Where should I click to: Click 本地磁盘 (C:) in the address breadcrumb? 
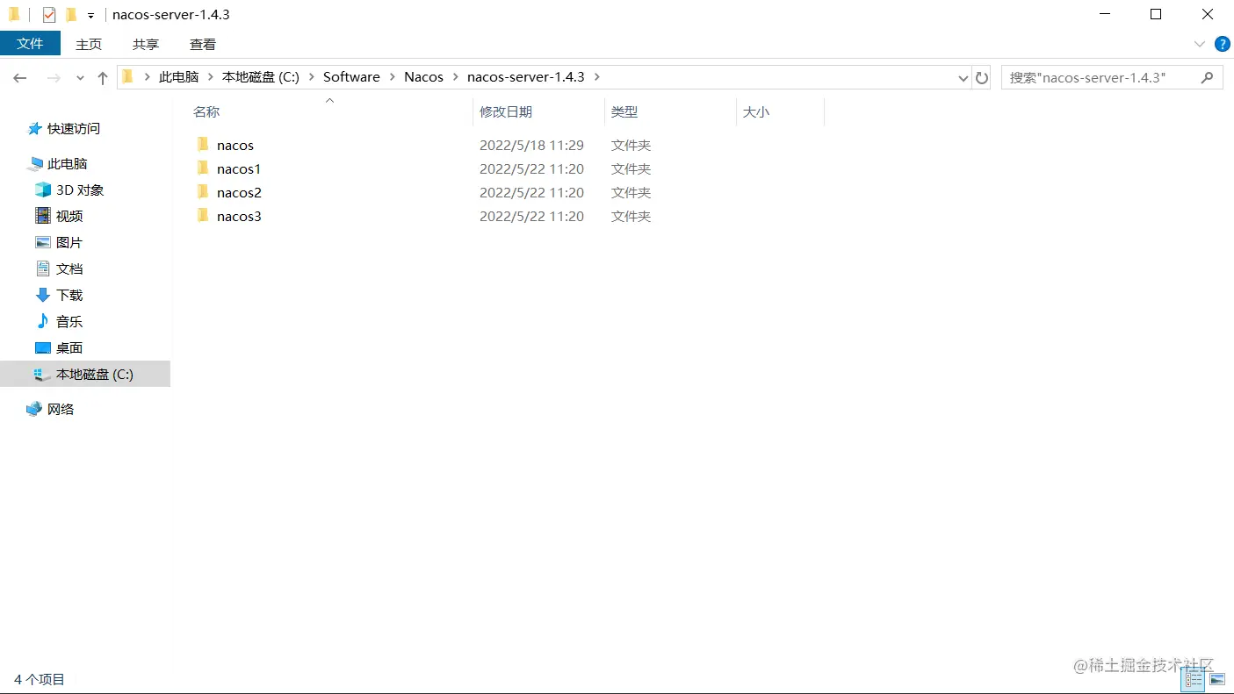pyautogui.click(x=261, y=77)
